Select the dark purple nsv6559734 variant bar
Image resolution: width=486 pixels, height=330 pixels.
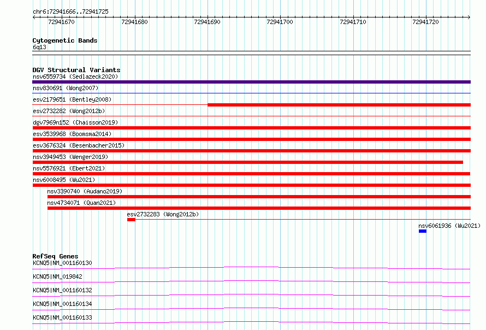[251, 82]
